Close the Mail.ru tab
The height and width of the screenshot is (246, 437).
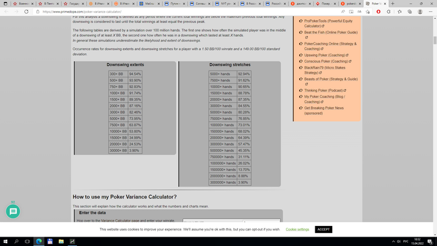(x=159, y=4)
